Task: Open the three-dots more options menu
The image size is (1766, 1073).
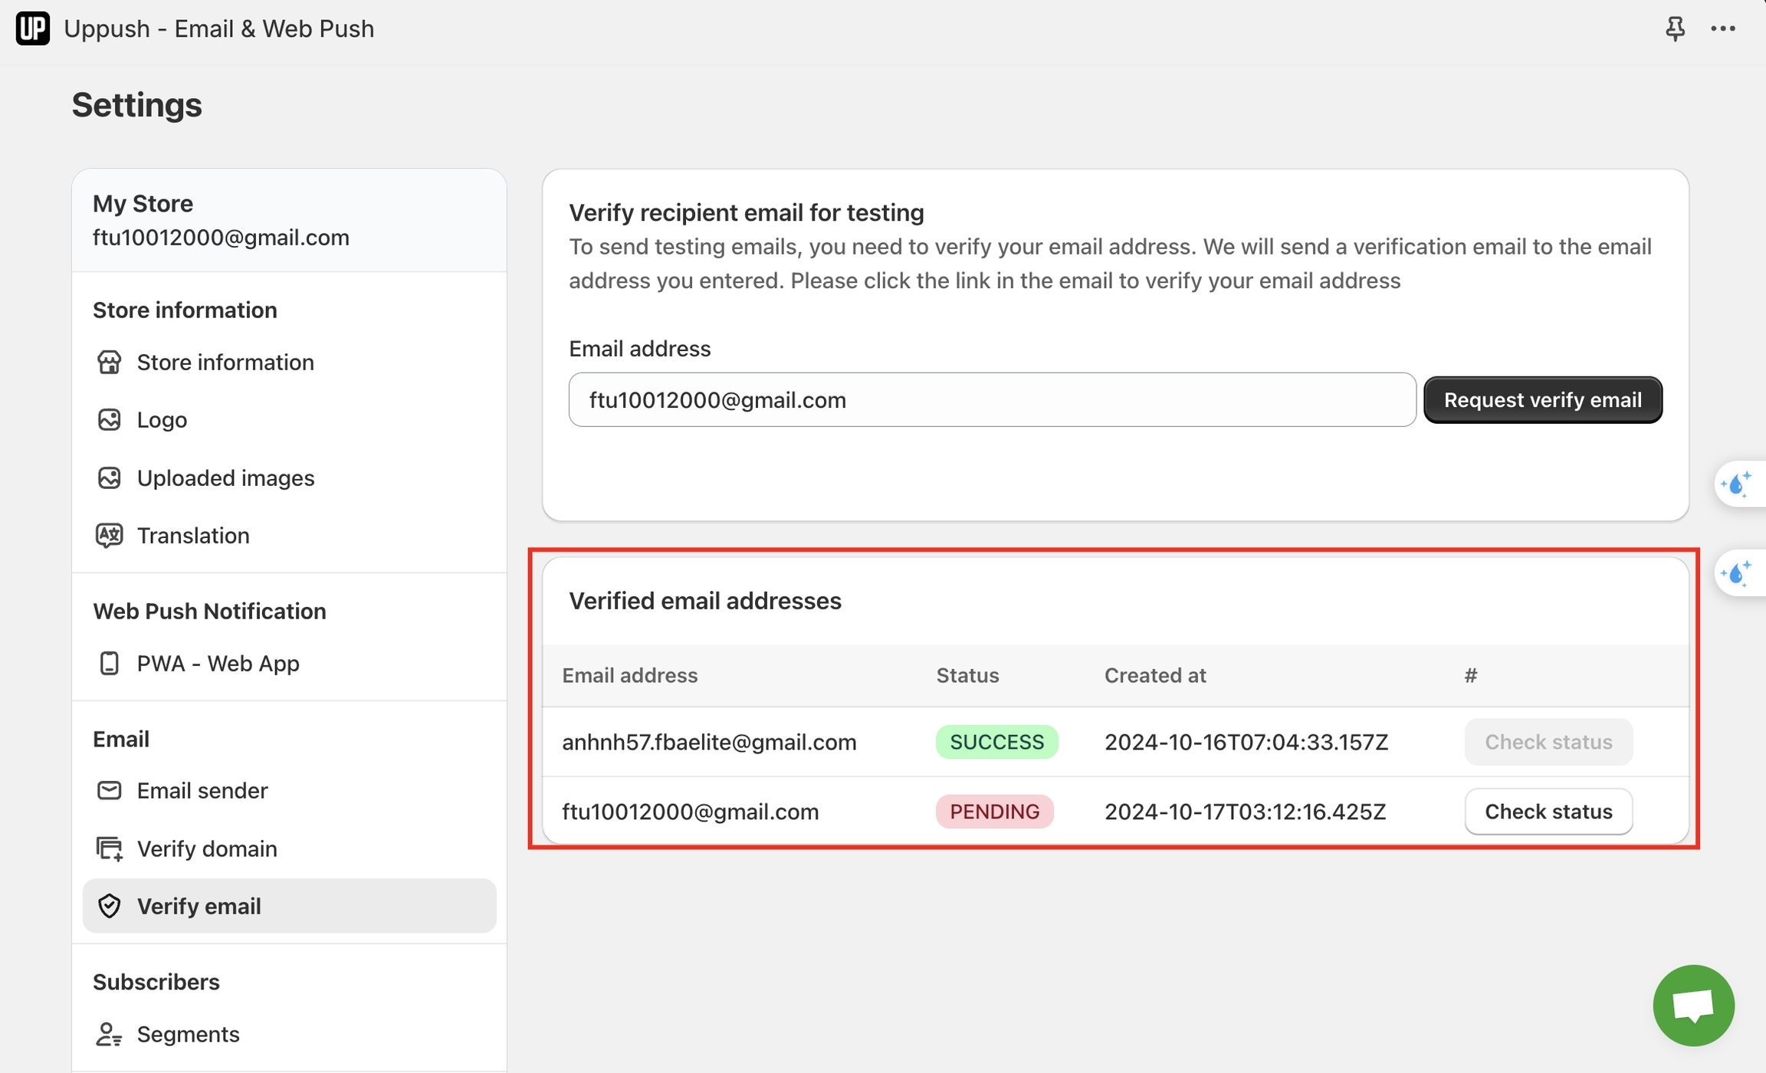Action: click(x=1722, y=28)
